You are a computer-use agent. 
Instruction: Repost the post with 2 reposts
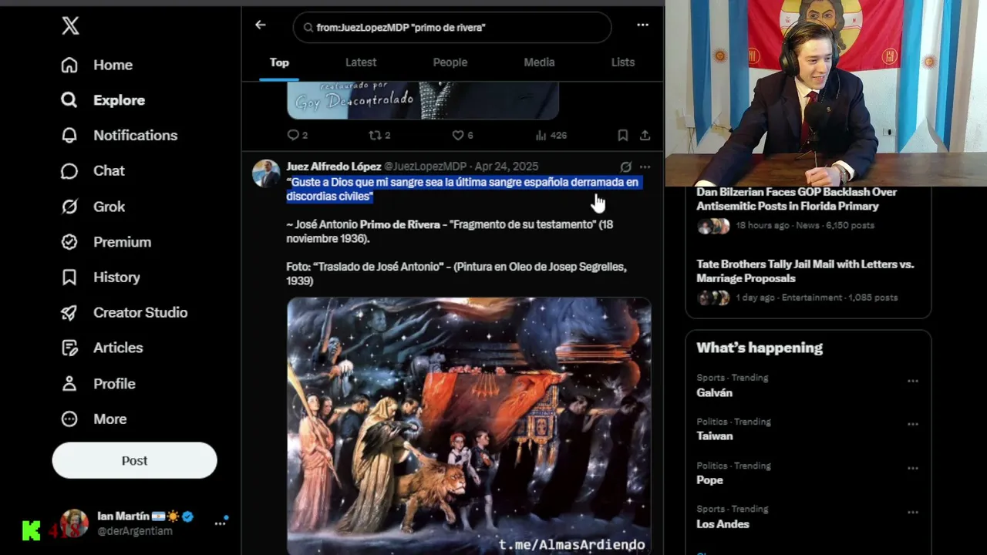(379, 135)
